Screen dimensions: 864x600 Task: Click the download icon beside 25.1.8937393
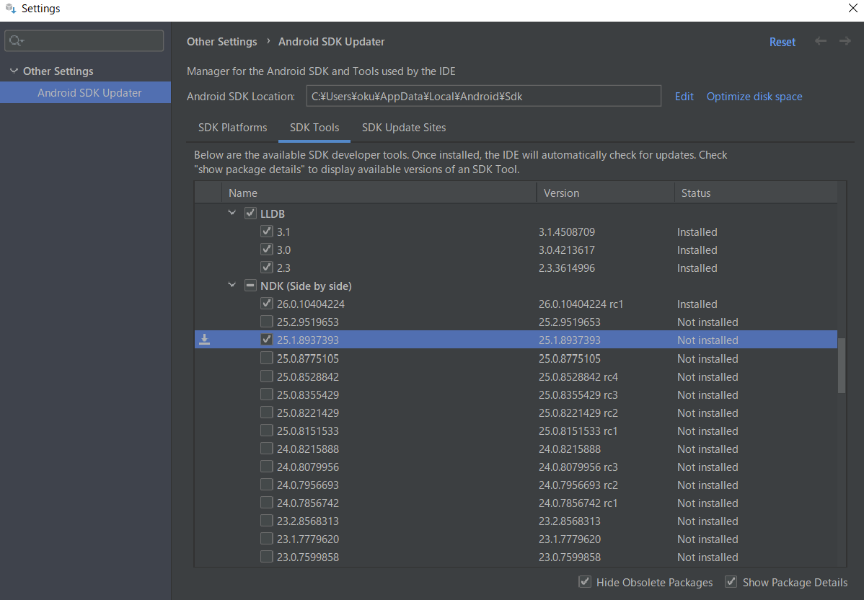(204, 340)
